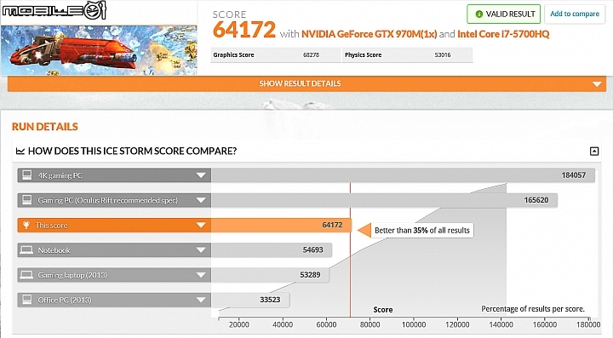
Task: Click the VALID RESULT badge
Action: tap(503, 14)
